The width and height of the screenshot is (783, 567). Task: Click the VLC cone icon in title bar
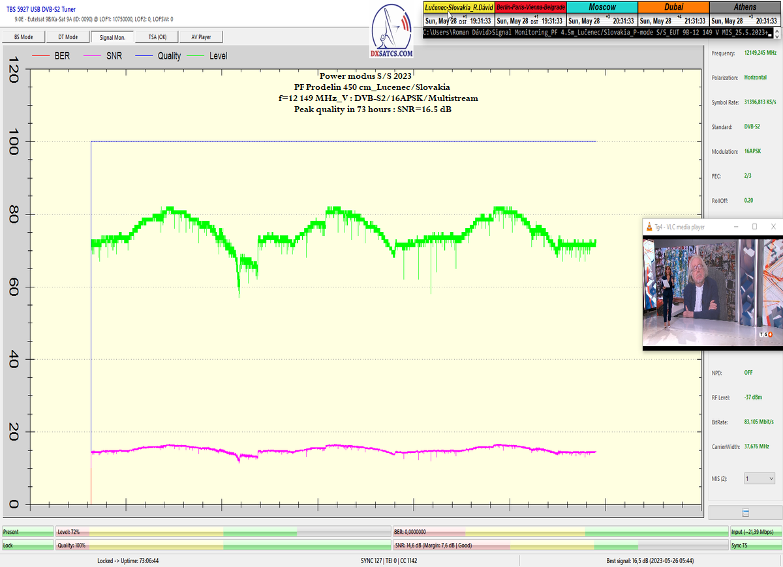pyautogui.click(x=649, y=227)
